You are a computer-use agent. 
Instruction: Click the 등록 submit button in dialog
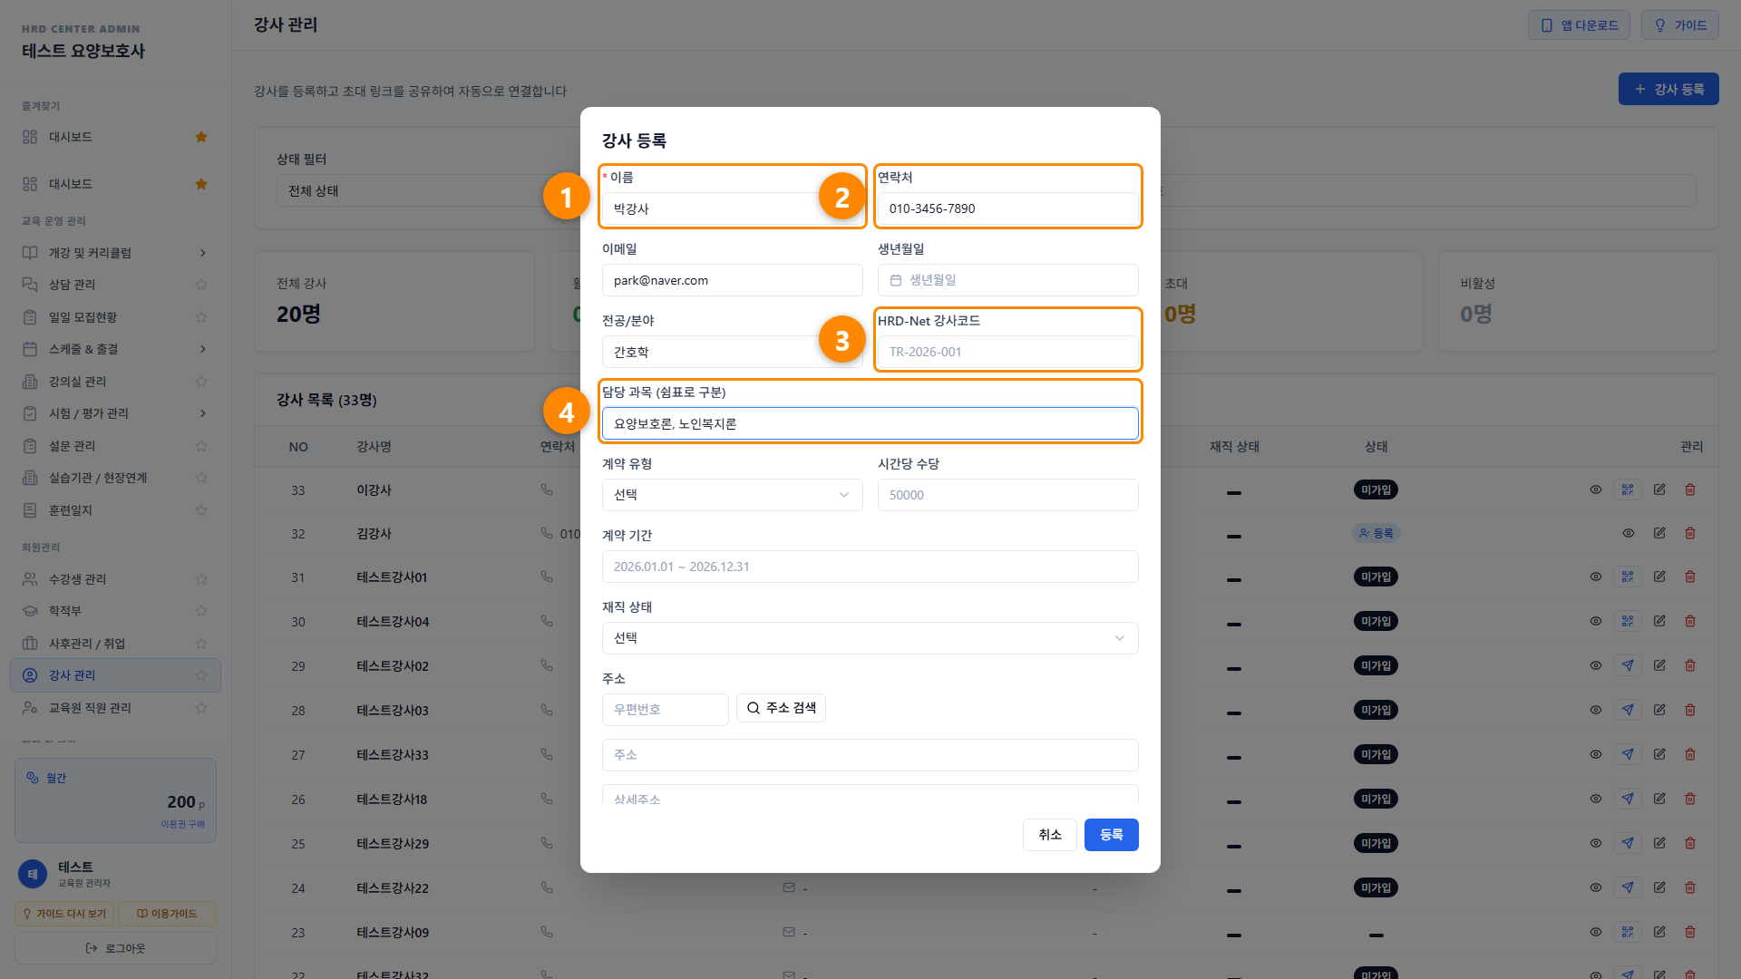[x=1111, y=835]
